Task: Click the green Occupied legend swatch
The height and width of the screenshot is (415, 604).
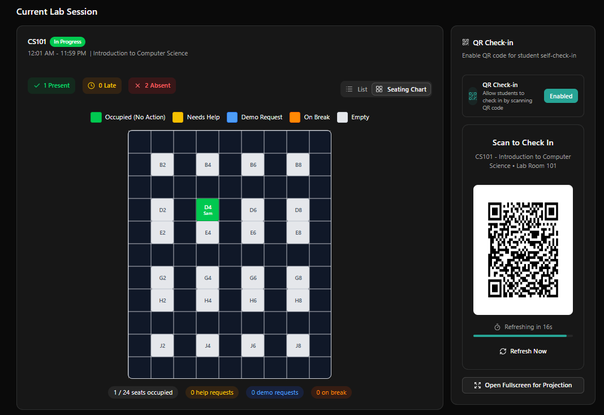Action: [x=96, y=118]
